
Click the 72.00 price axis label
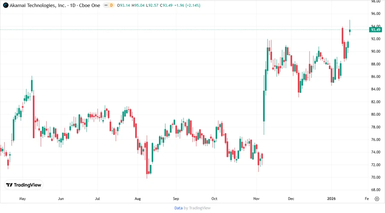tap(376, 165)
